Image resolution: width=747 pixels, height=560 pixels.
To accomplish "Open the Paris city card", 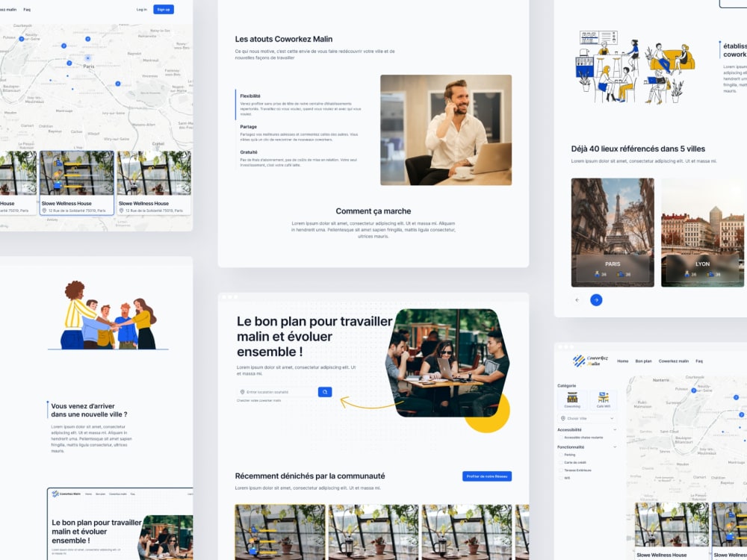I will (x=613, y=232).
